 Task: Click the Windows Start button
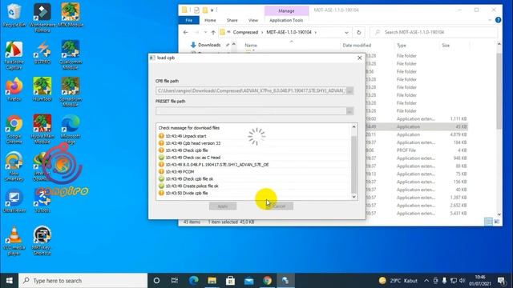[x=9, y=281]
